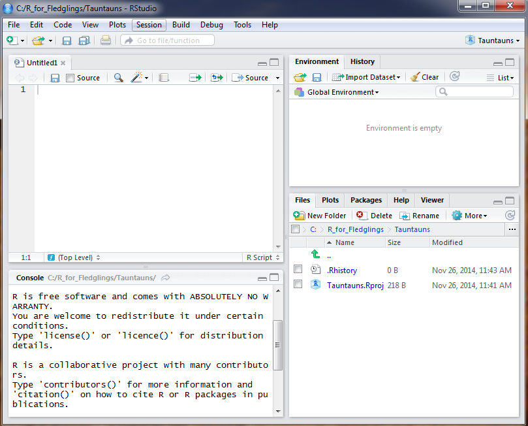Maximize the source editor pane
Viewport: 528px width, 426px height.
274,62
